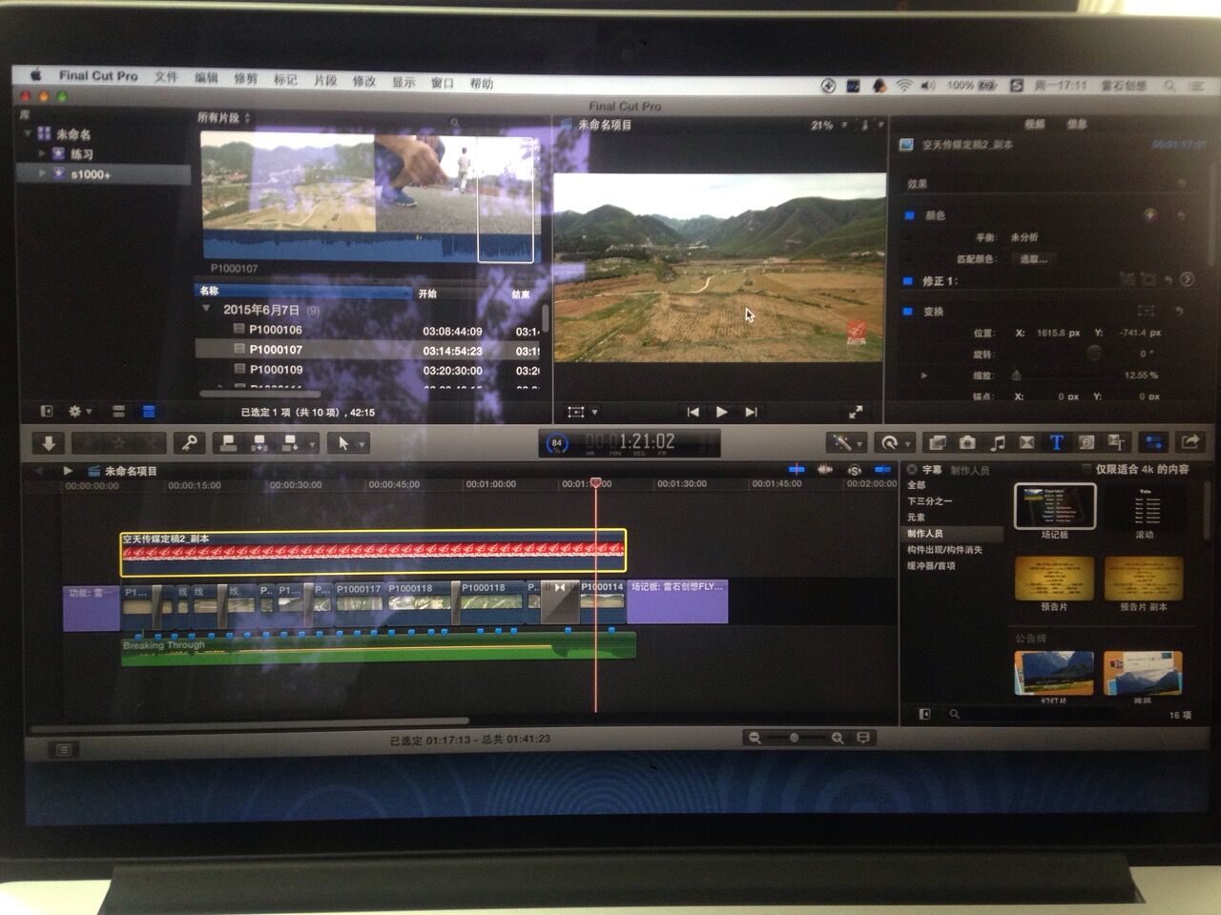Adjust the timeline zoom slider
1221x915 pixels.
click(x=794, y=738)
